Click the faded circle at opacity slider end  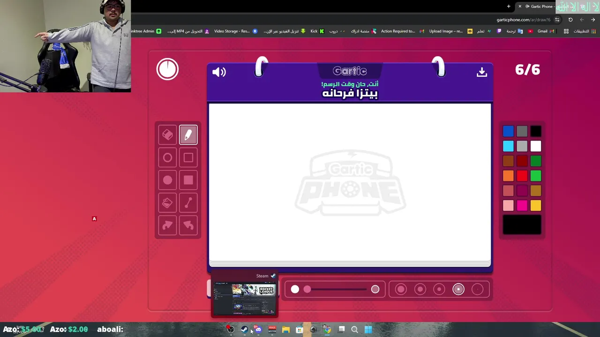375,289
